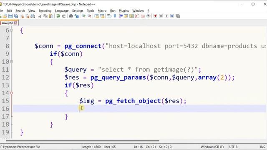Open Find using the binoculars icon
The height and width of the screenshot is (150, 267).
[x=71, y=16]
